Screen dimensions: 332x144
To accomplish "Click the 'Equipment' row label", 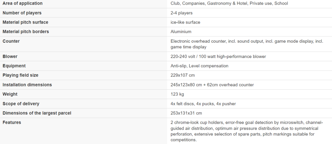I will click(14, 66).
